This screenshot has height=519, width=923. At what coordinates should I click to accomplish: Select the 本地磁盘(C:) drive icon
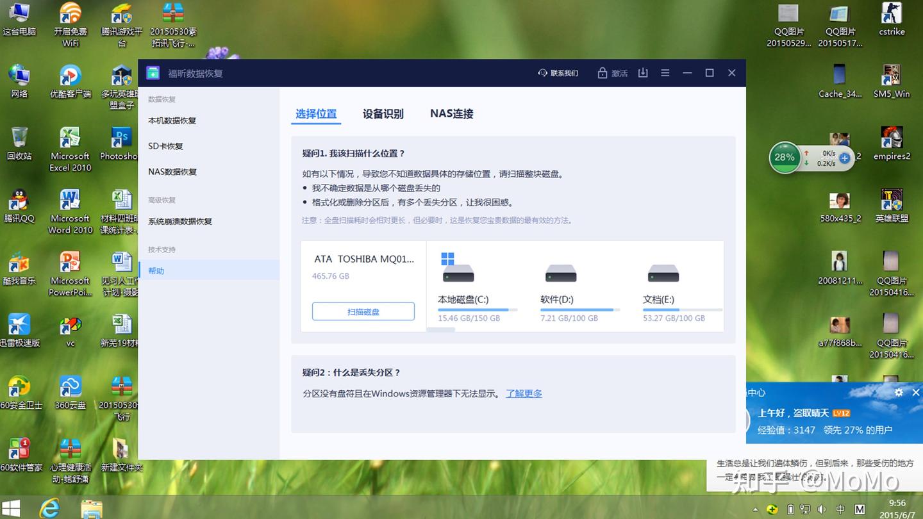[x=458, y=274]
